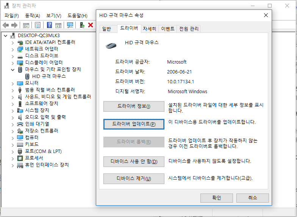The width and height of the screenshot is (297, 217).
Task: Select the DESKTOP-QC3MLK3 computer icon
Action: (x=13, y=36)
